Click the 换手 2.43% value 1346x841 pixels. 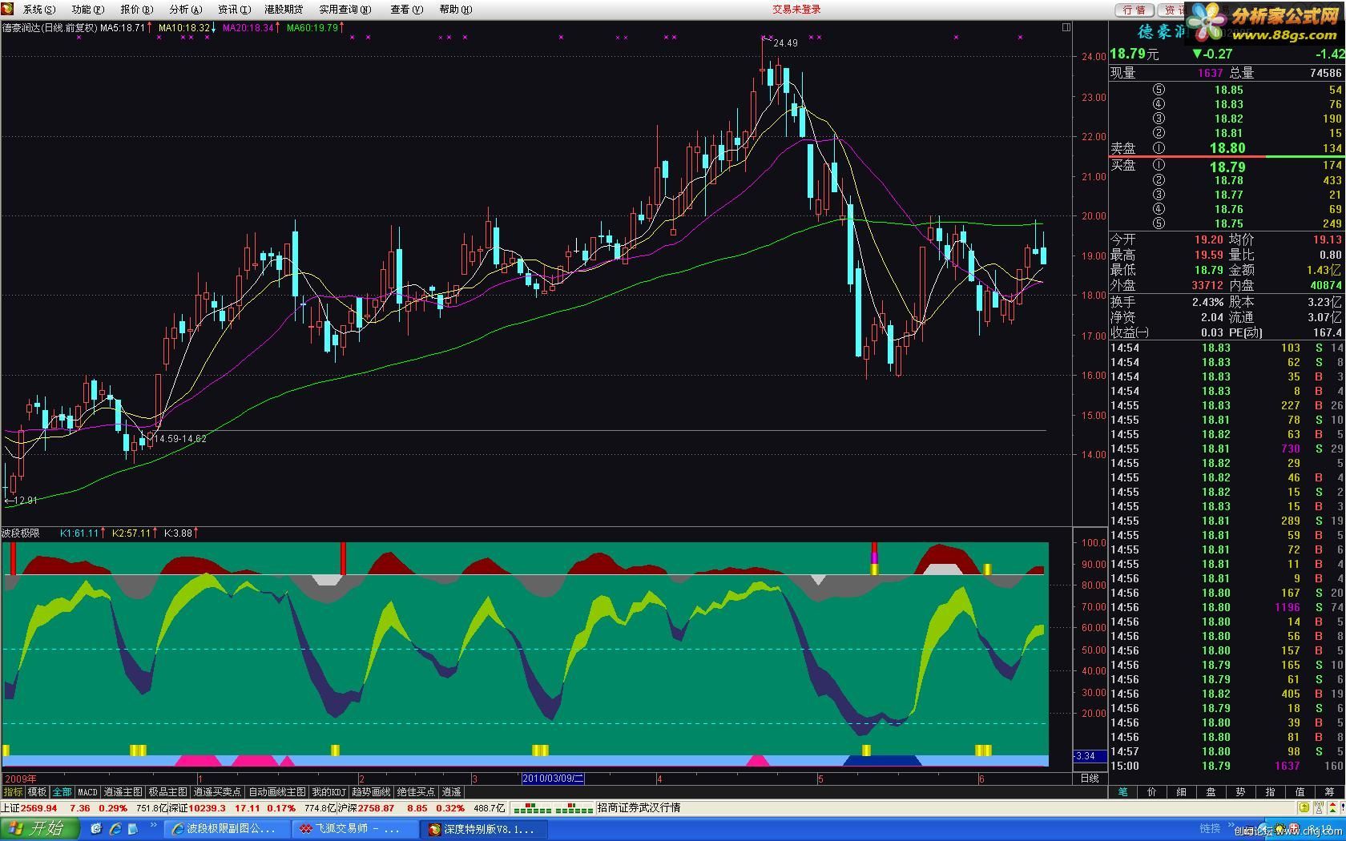point(1207,302)
